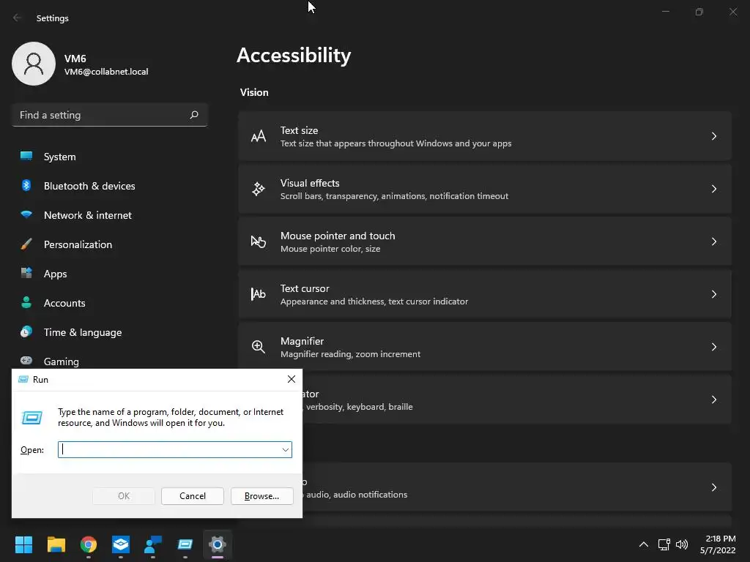Open Network & internet section
The height and width of the screenshot is (562, 750).
pyautogui.click(x=88, y=215)
